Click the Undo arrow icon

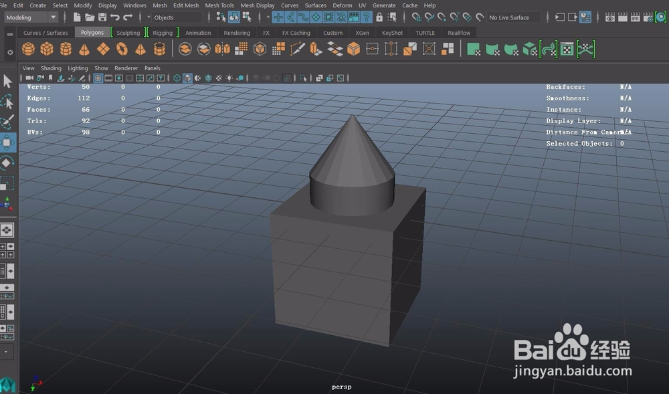pos(115,17)
